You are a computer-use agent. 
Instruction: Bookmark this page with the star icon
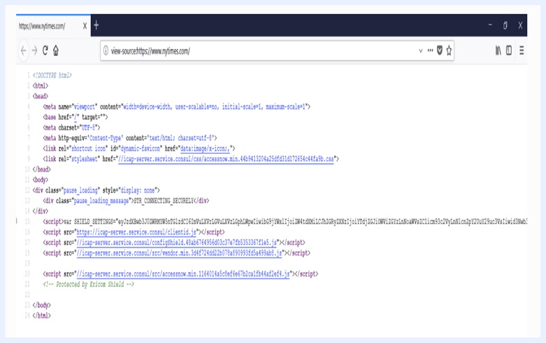(x=449, y=51)
